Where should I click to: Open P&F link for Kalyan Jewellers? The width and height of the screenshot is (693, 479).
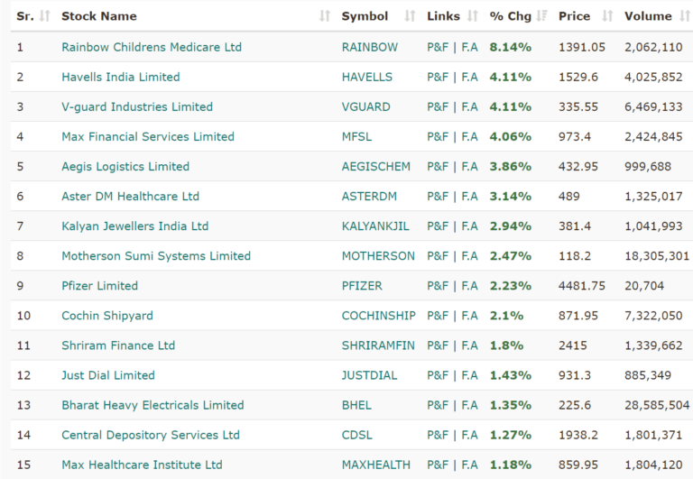(438, 226)
